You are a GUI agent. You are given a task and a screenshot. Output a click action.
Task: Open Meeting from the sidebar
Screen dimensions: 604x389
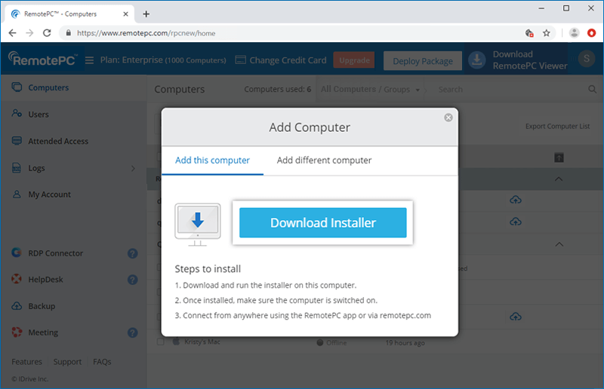tap(43, 332)
